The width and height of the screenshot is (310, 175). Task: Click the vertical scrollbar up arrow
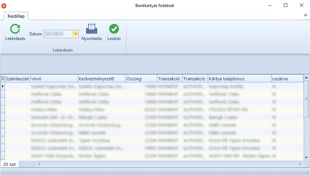306,78
